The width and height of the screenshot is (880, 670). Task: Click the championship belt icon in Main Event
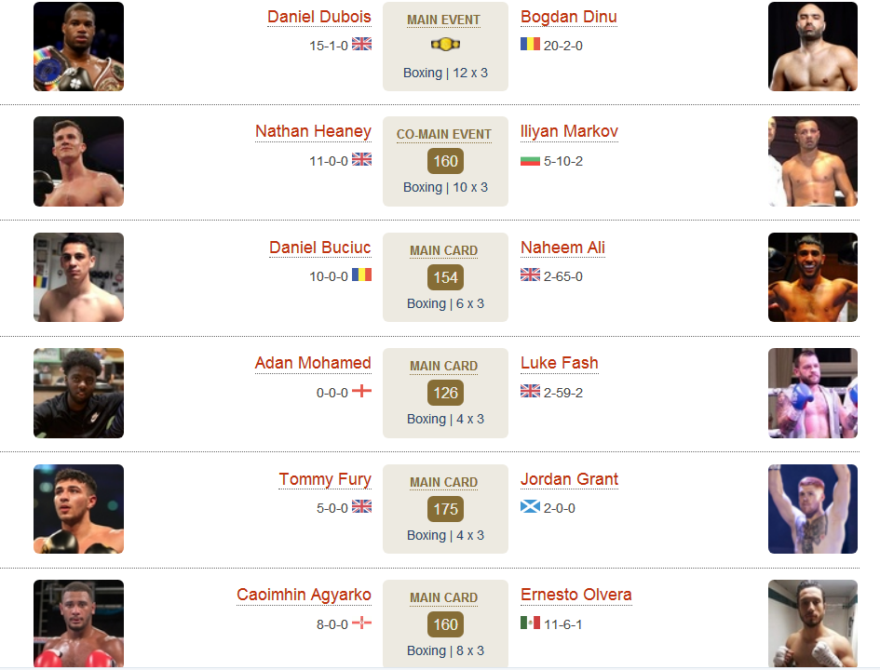pos(445,45)
